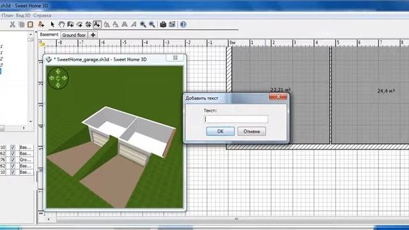Toggle visibility checkbox of the Gro... row
The width and height of the screenshot is (409, 230).
click(x=13, y=160)
